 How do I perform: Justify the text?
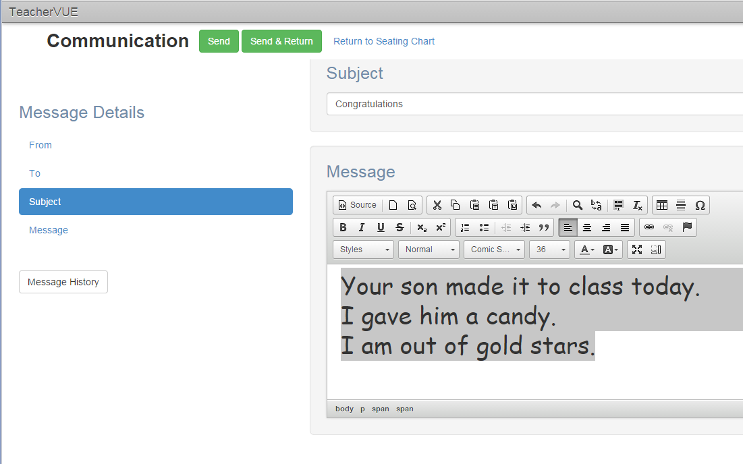point(624,227)
